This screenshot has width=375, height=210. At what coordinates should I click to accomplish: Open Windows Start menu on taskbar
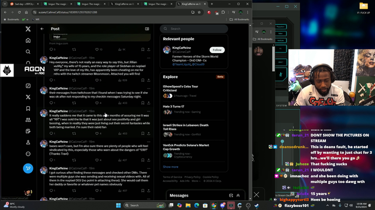[x=118, y=205]
